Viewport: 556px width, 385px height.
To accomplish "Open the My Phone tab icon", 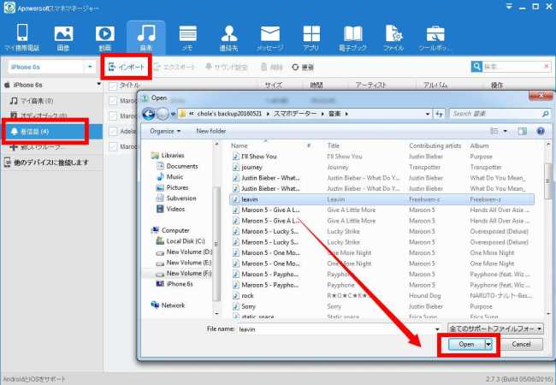I will pyautogui.click(x=22, y=33).
